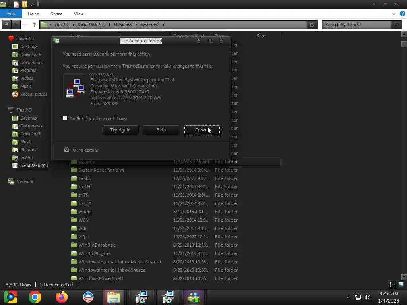Screen dimensions: 407x305
Task: Open File Explorer taskbar icon
Action: (114, 297)
